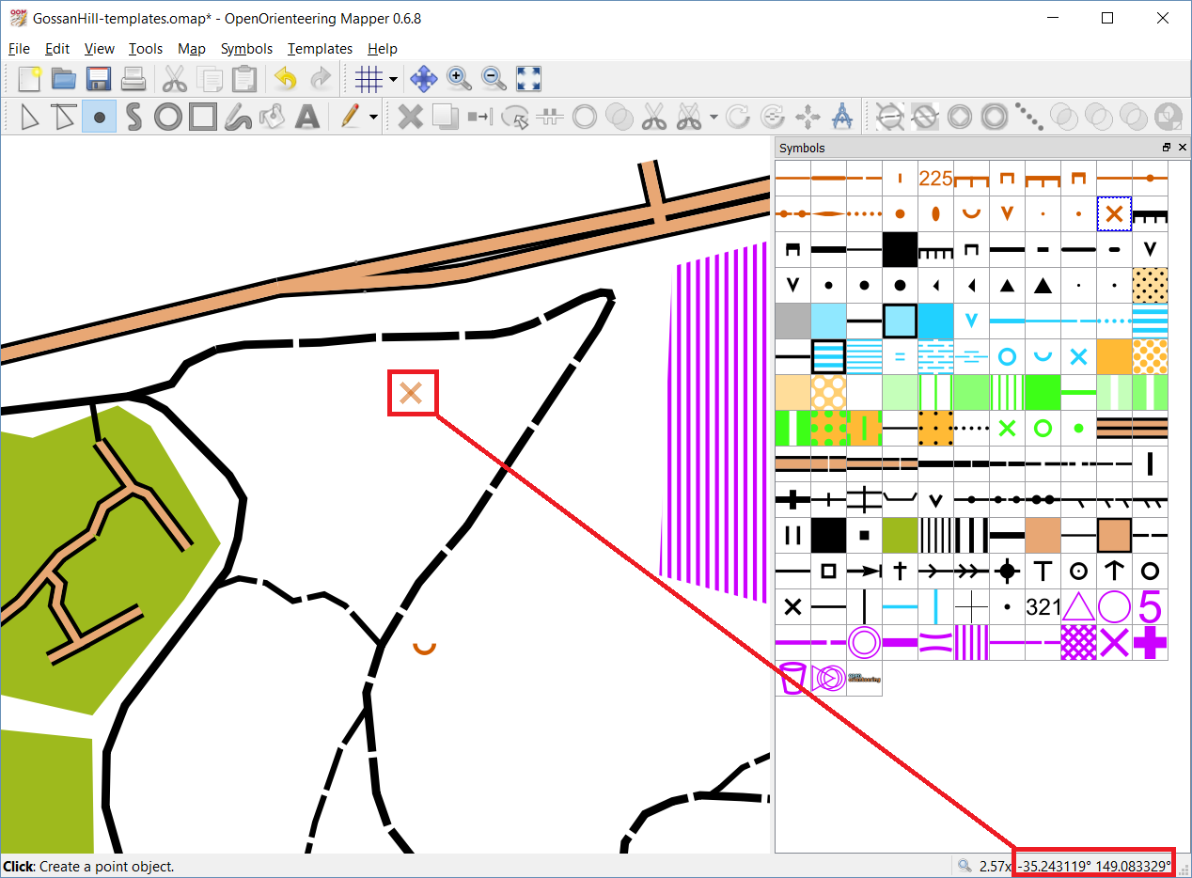Select the Draw rectangles tool
The width and height of the screenshot is (1192, 878).
click(x=202, y=117)
